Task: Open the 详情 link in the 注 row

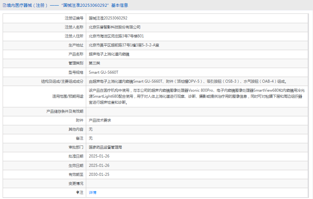Action: [x=93, y=192]
